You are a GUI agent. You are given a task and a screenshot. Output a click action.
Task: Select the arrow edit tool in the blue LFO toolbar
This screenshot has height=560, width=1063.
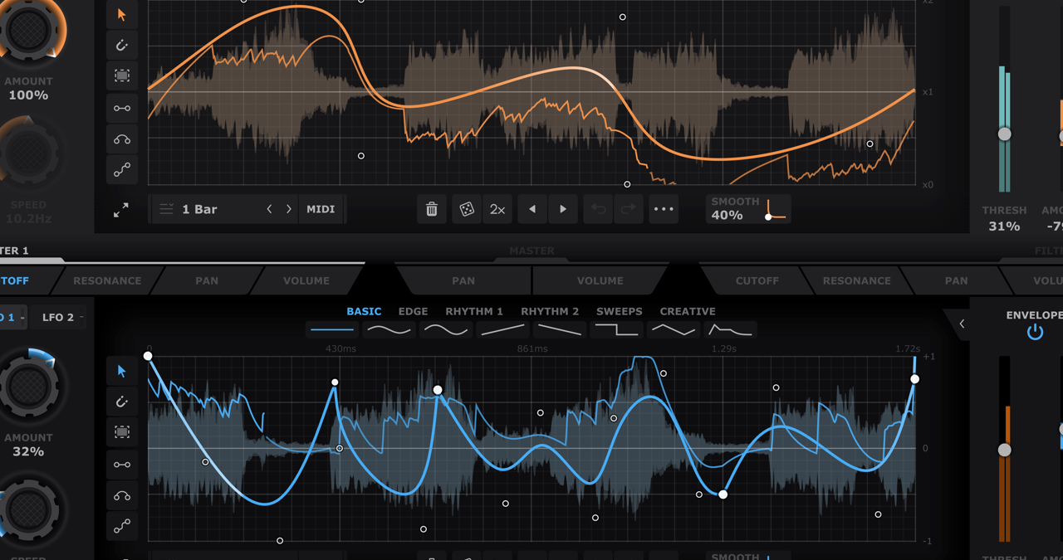tap(121, 371)
